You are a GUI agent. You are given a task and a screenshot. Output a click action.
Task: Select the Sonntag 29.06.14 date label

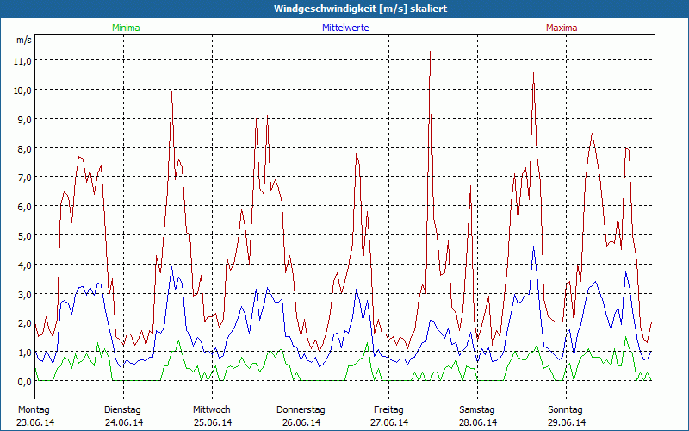pyautogui.click(x=566, y=415)
